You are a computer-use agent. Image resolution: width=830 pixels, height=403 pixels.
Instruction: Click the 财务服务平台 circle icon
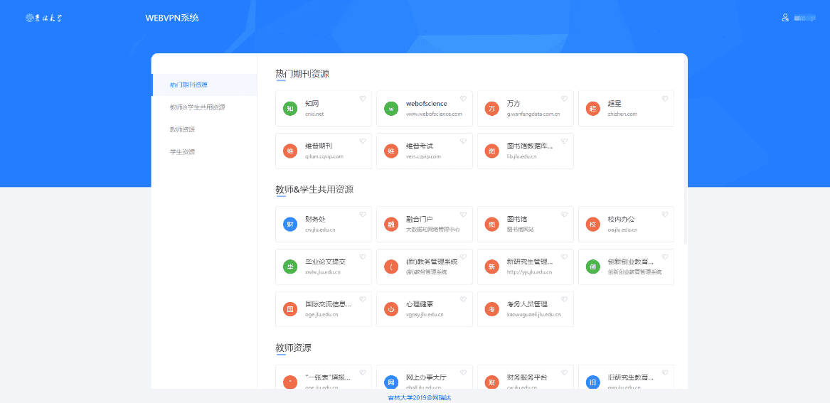[491, 382]
